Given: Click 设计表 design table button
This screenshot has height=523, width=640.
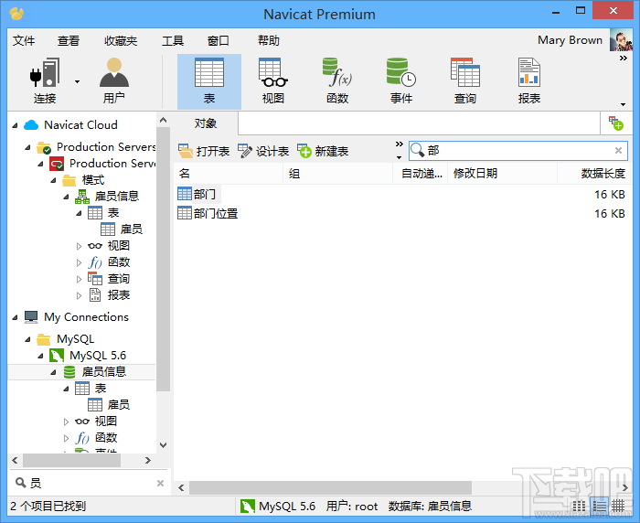Looking at the screenshot, I should point(263,151).
